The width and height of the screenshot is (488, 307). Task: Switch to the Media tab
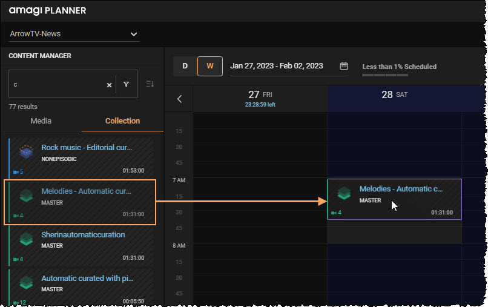tap(41, 121)
